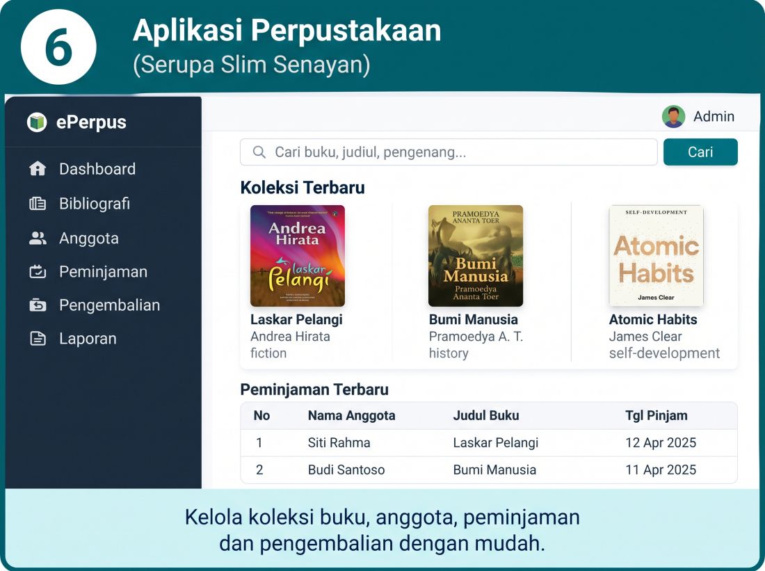
Task: Select the Budi Santoso table cell
Action: tap(346, 470)
